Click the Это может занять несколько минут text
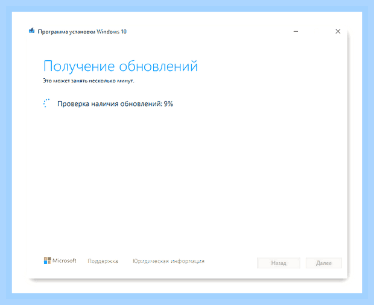 [89, 81]
